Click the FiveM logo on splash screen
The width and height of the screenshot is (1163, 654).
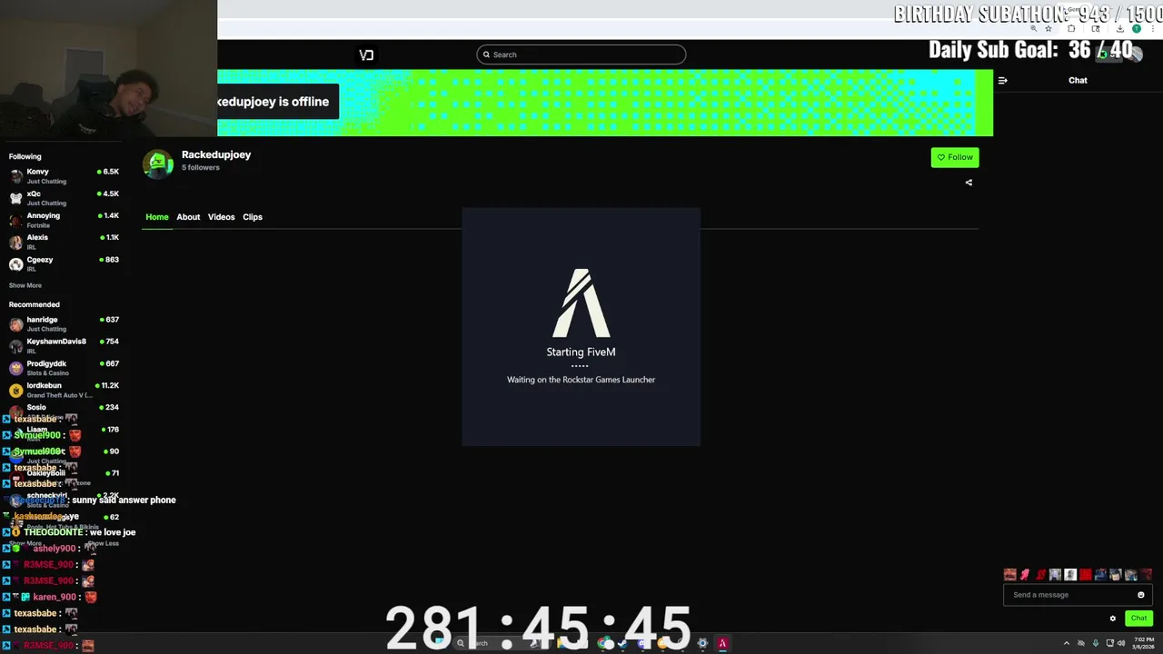click(581, 303)
